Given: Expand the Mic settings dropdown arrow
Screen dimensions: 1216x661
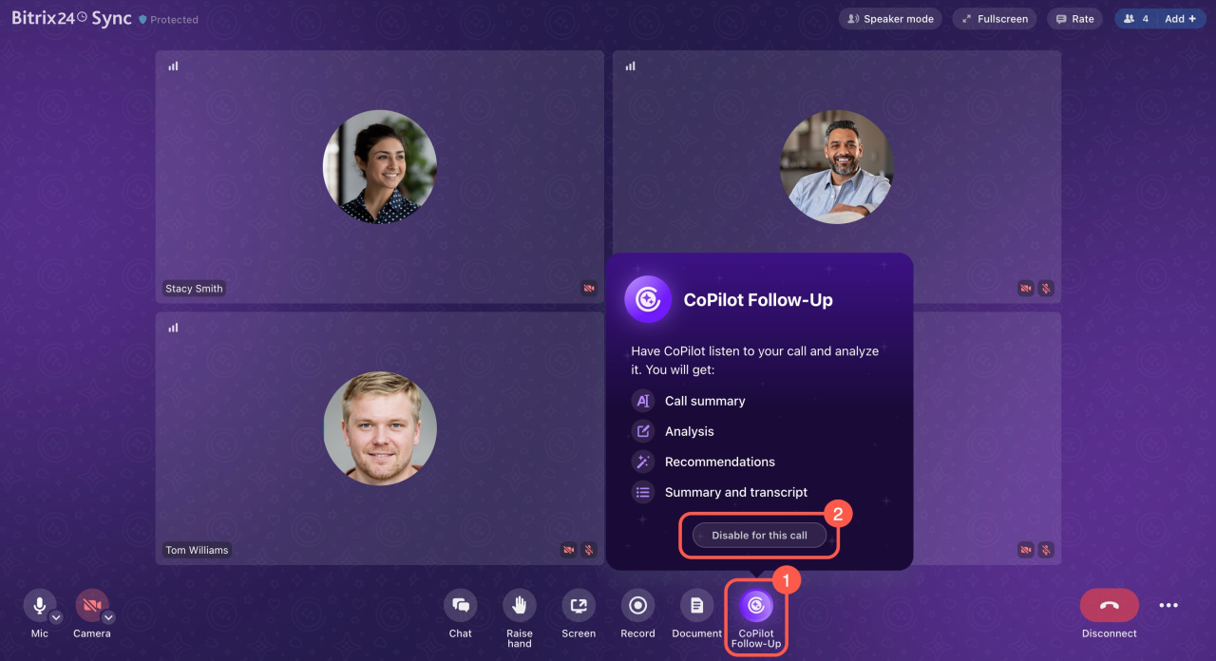Looking at the screenshot, I should click(x=56, y=617).
